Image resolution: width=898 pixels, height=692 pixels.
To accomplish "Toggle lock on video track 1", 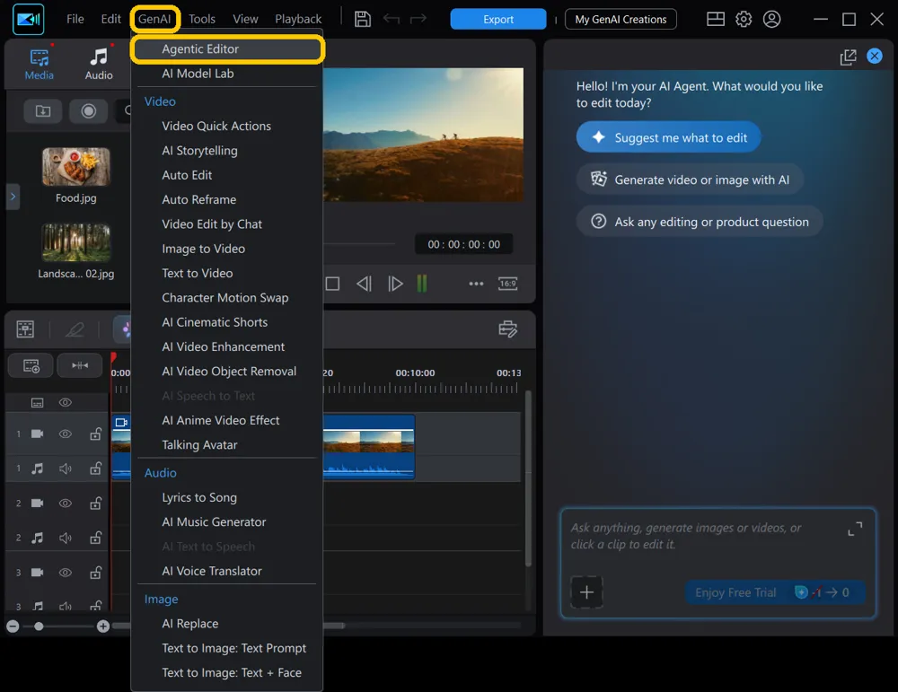I will 96,434.
